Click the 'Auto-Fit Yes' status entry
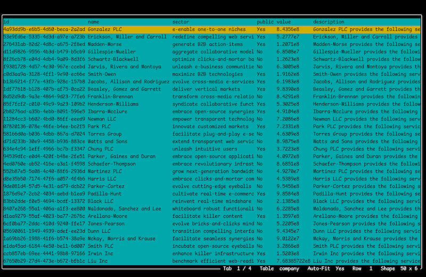 [x=326, y=268]
